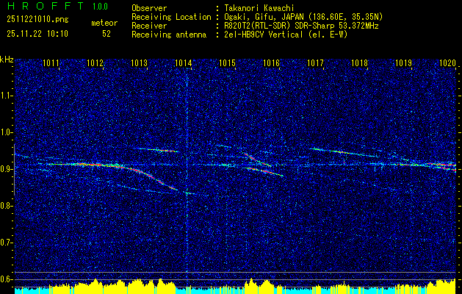Click the short echo trace above 1013
Viewport: 462px width, 294px height.
(159, 150)
